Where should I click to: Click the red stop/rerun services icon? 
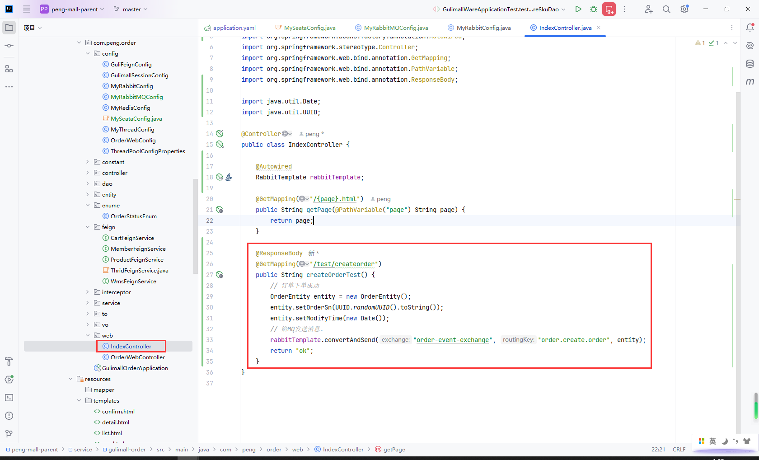[609, 9]
